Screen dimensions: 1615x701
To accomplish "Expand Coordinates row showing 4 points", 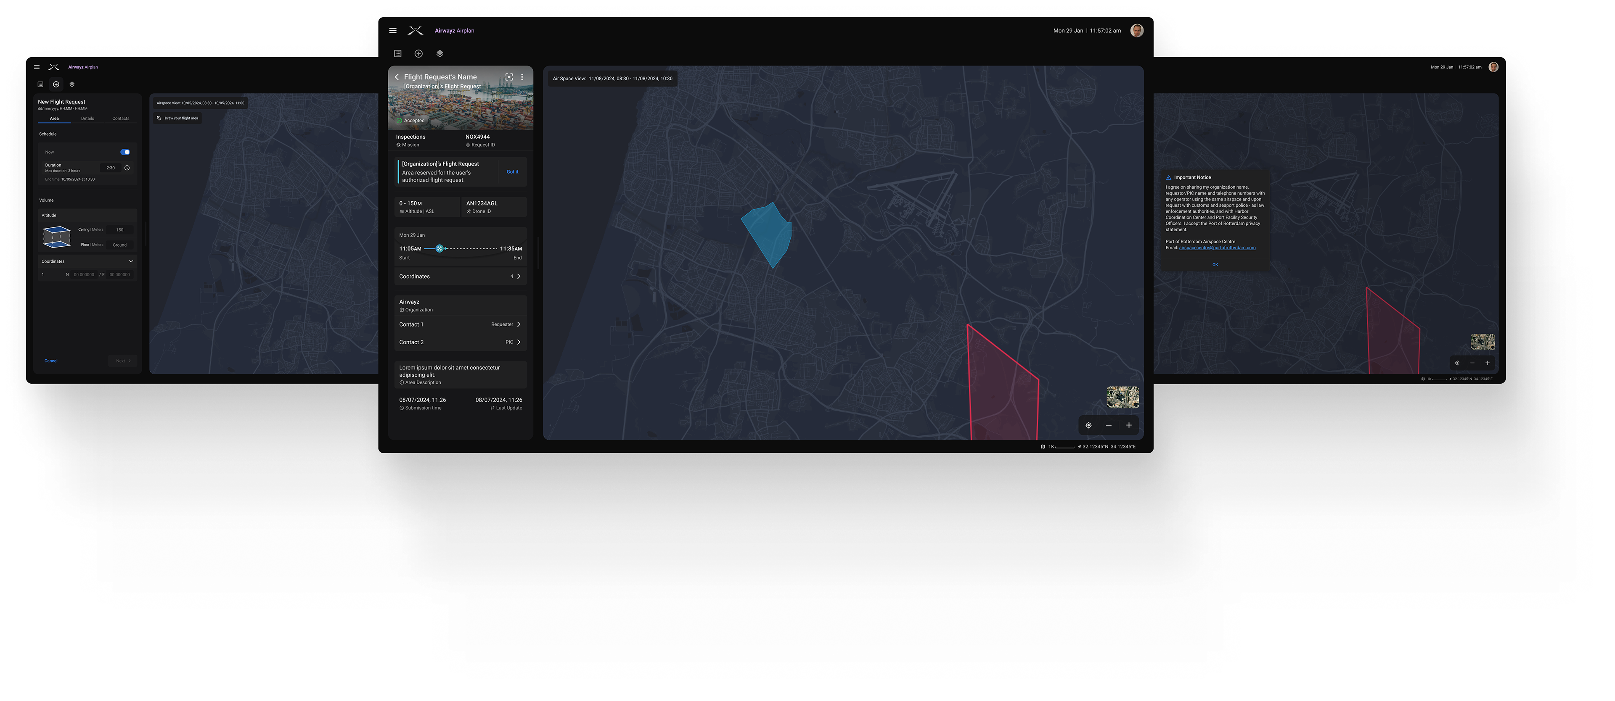I will 518,276.
